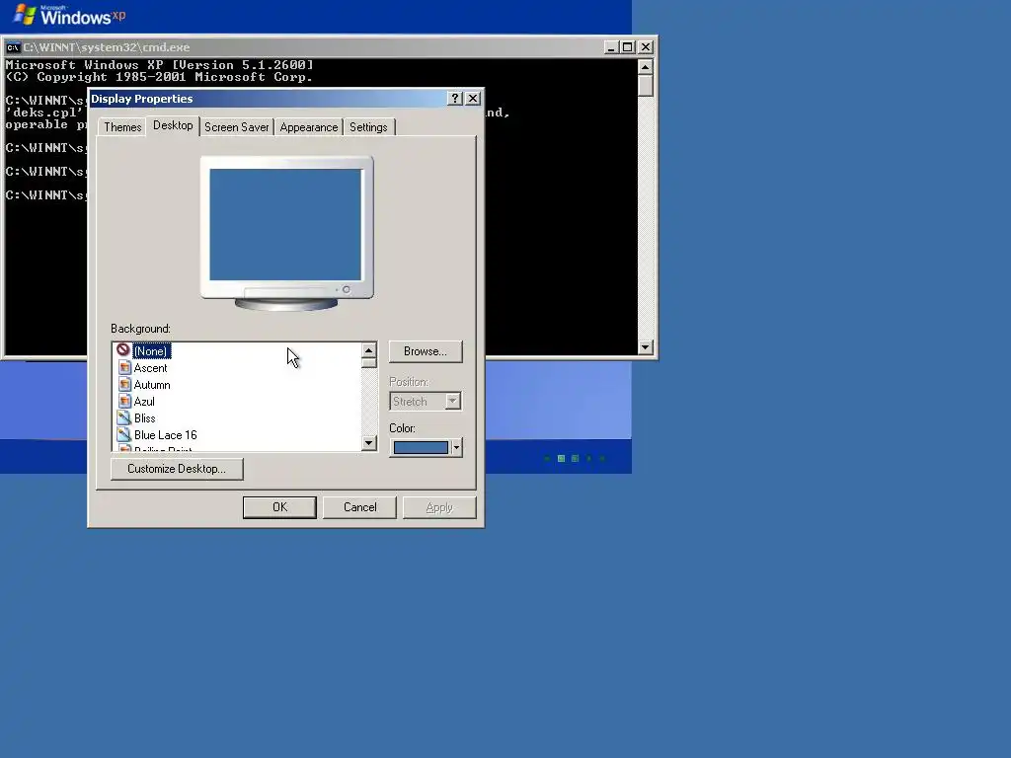The image size is (1011, 758).
Task: Go to the Settings tab
Action: point(369,127)
